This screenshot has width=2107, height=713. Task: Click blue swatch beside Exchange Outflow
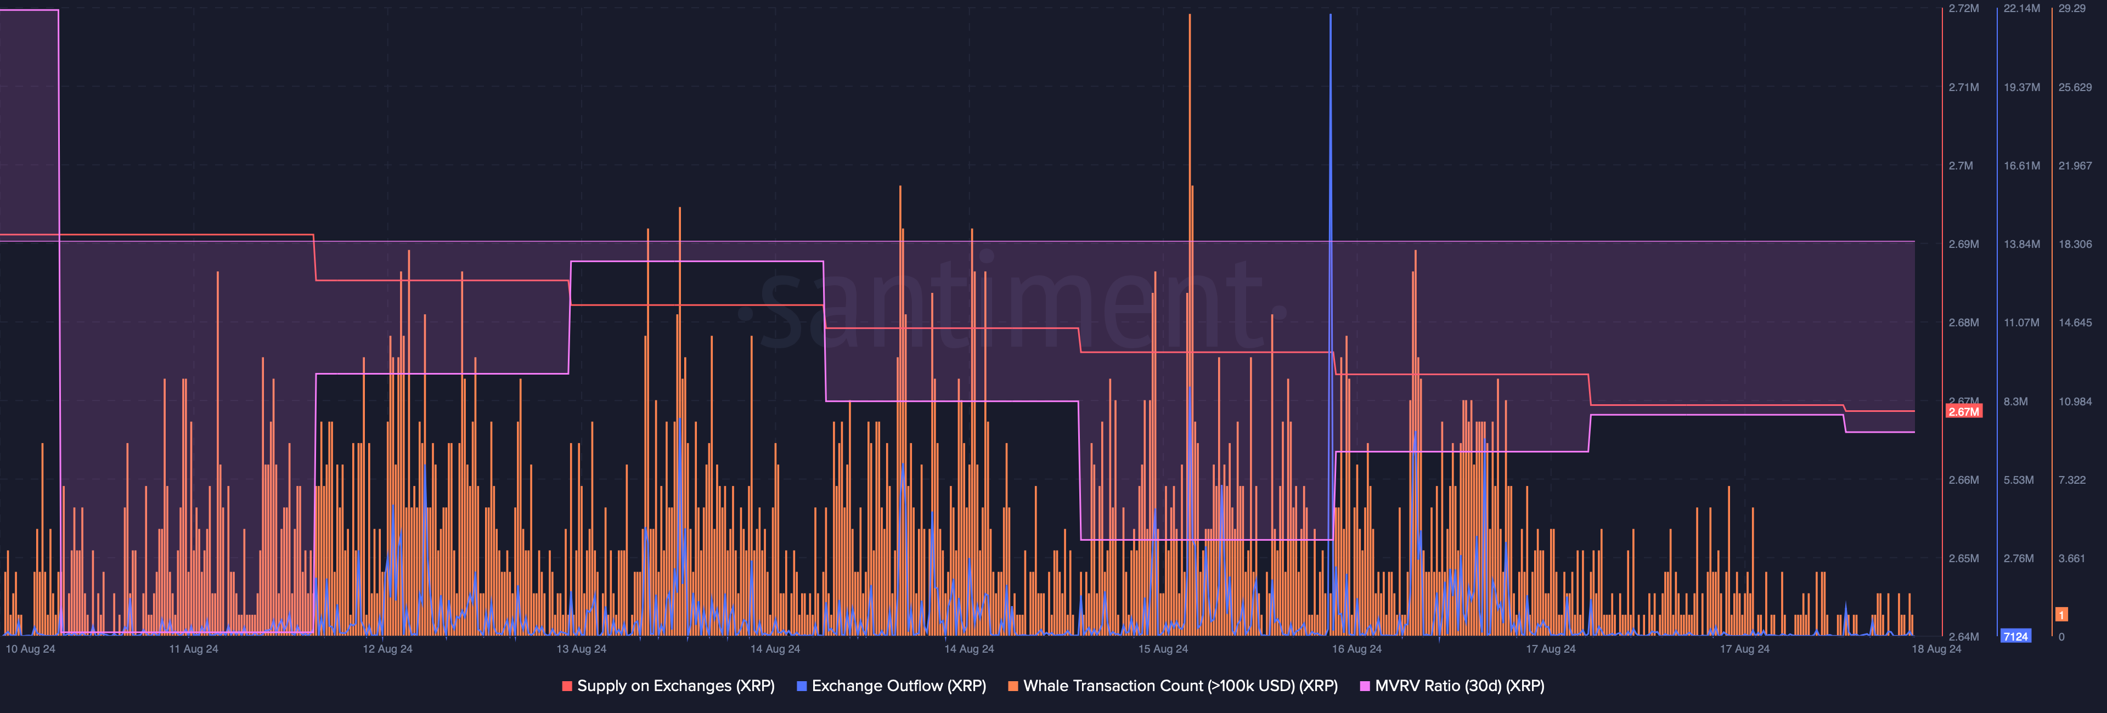pyautogui.click(x=802, y=686)
